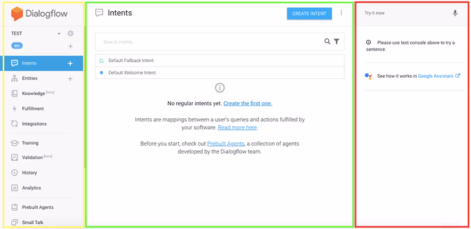
Task: Click Create the first one link
Action: tap(248, 103)
